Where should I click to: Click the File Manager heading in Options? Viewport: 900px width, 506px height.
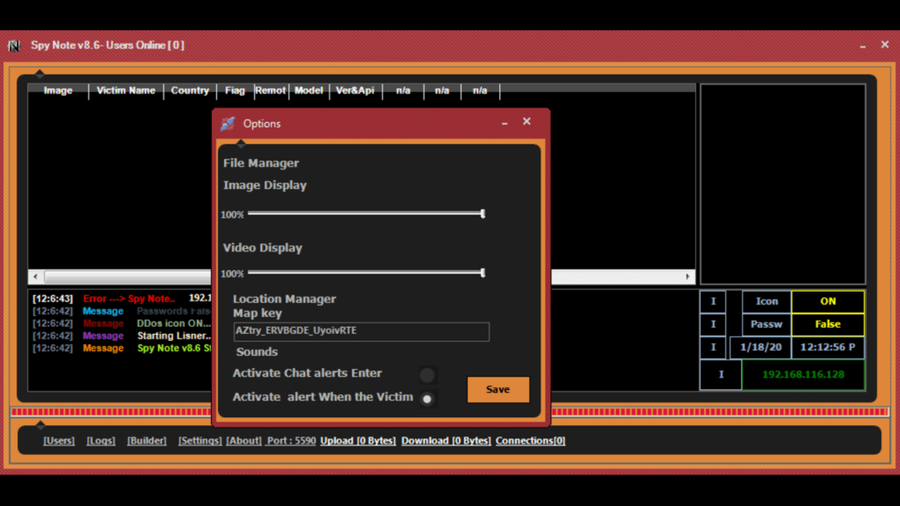coord(261,163)
